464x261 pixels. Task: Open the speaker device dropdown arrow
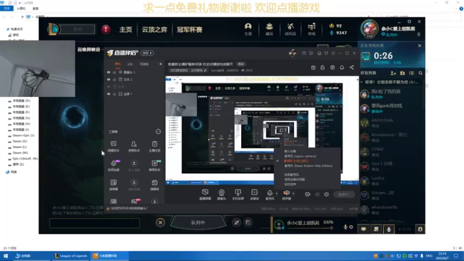coord(293,194)
